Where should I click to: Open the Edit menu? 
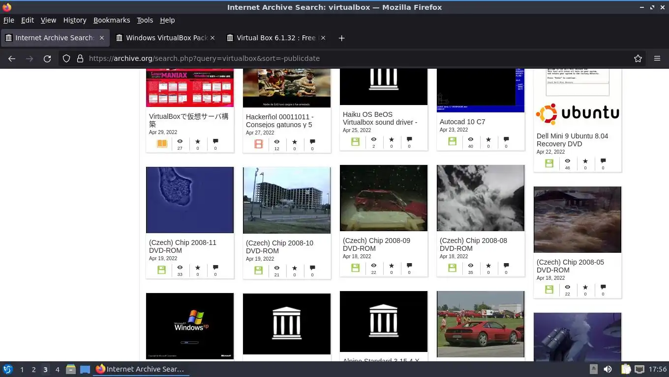point(28,20)
